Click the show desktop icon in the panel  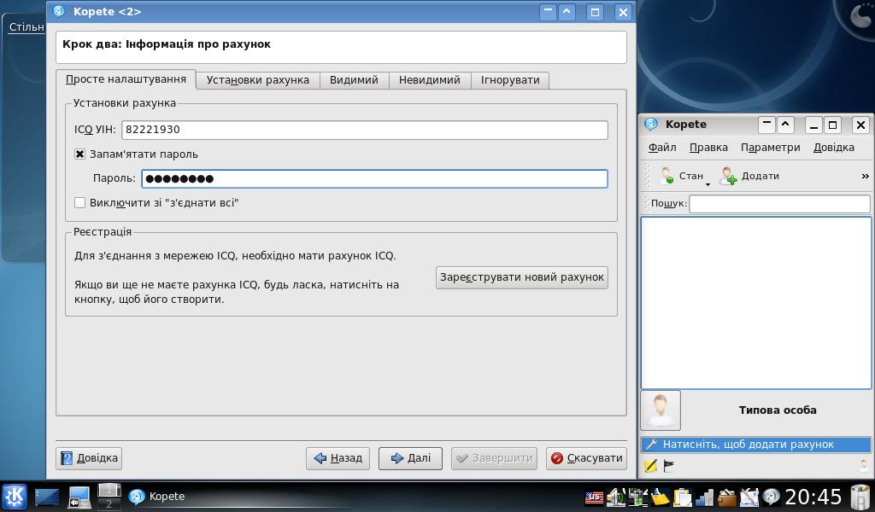46,497
